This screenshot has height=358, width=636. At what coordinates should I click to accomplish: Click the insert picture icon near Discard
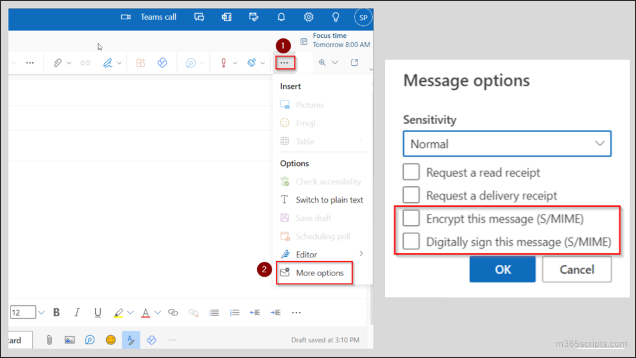[70, 340]
